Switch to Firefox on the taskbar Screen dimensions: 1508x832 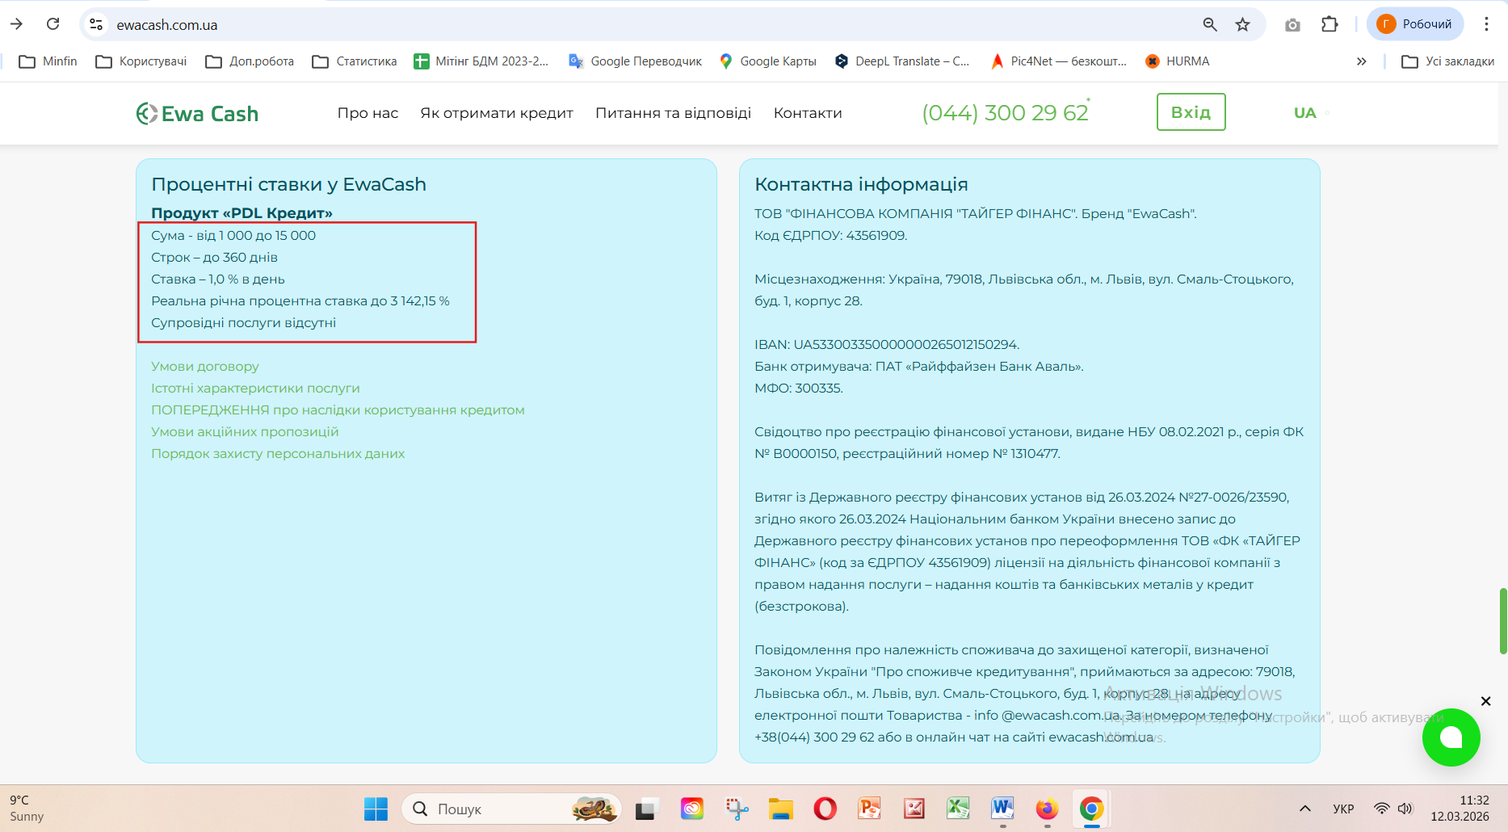click(1048, 809)
